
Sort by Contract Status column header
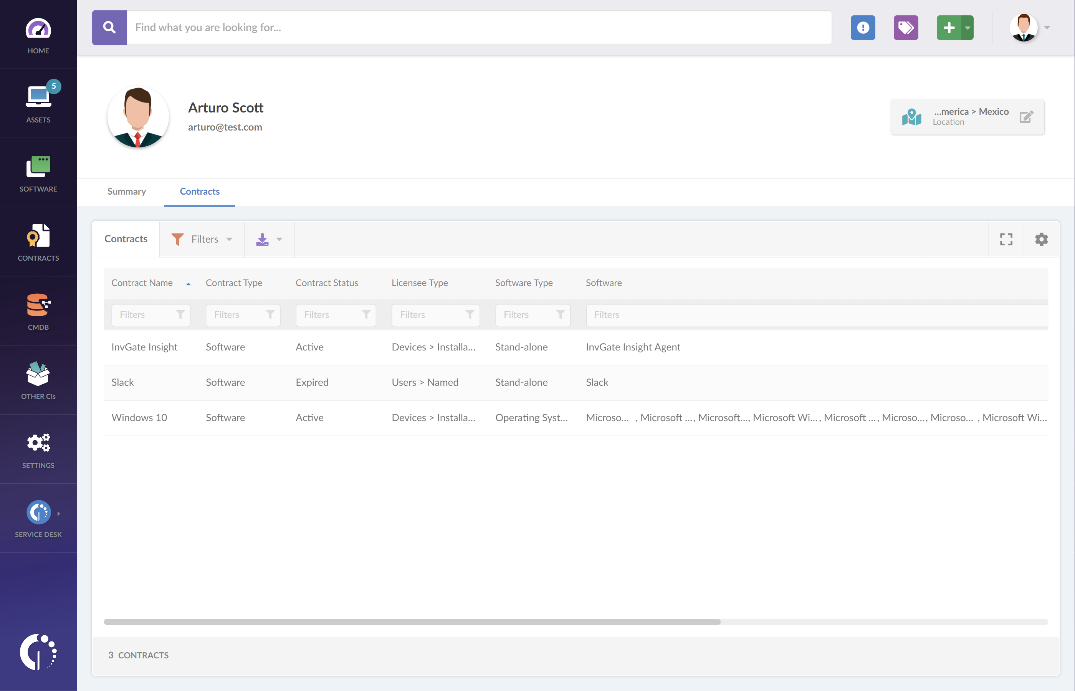[x=327, y=283]
